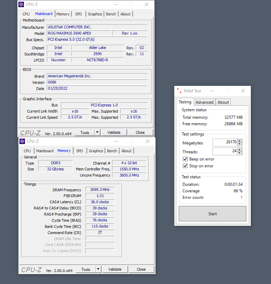
Task: Close the bottom CPU-Z Memory window with X
Action: pos(148,141)
